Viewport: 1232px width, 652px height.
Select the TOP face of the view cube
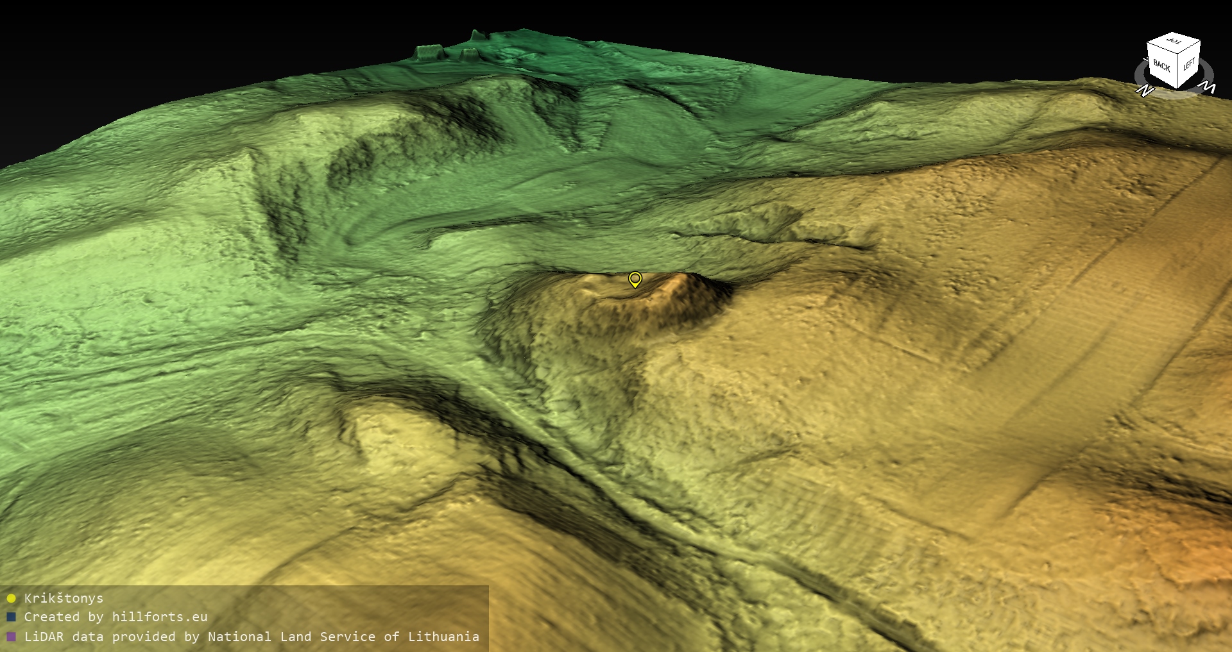pos(1174,41)
